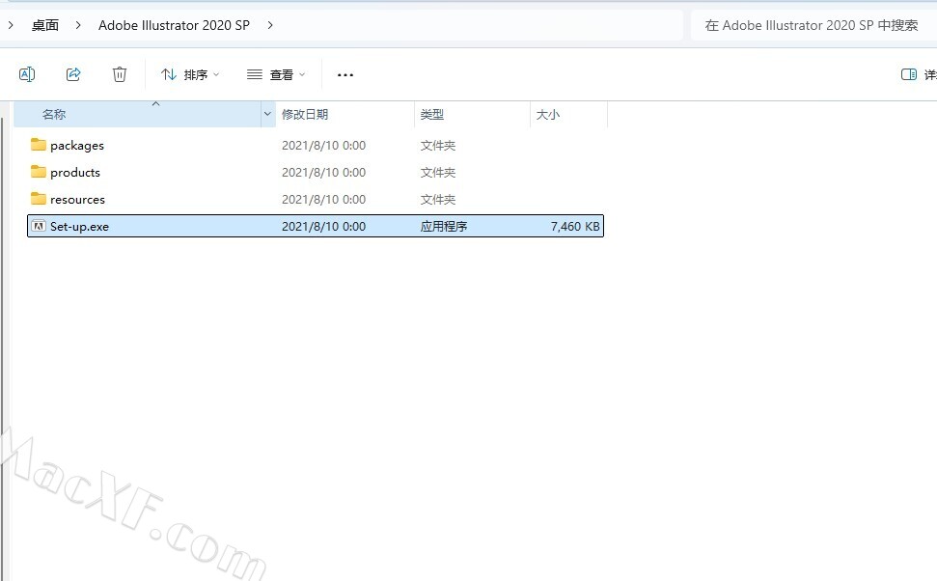Select the products folder icon
The height and width of the screenshot is (581, 937).
tap(39, 172)
